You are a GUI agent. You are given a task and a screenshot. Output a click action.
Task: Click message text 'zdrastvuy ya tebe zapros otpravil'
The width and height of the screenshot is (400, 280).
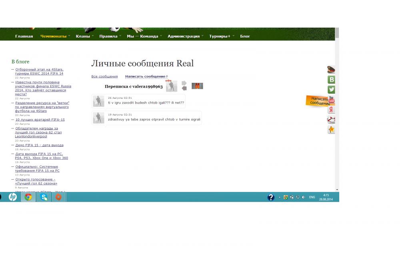point(154,119)
